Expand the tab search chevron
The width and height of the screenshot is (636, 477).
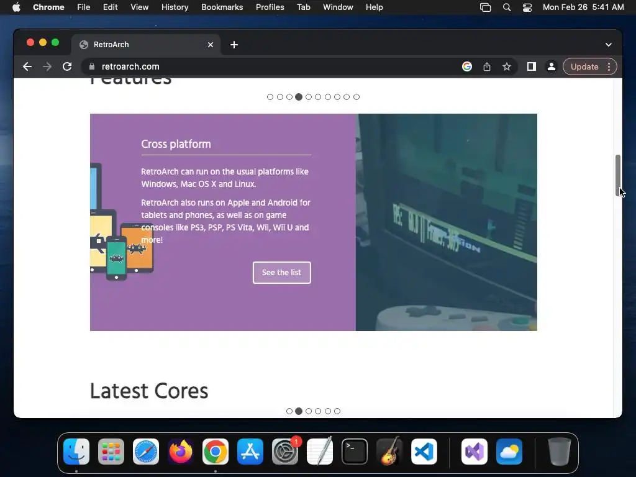pyautogui.click(x=609, y=45)
